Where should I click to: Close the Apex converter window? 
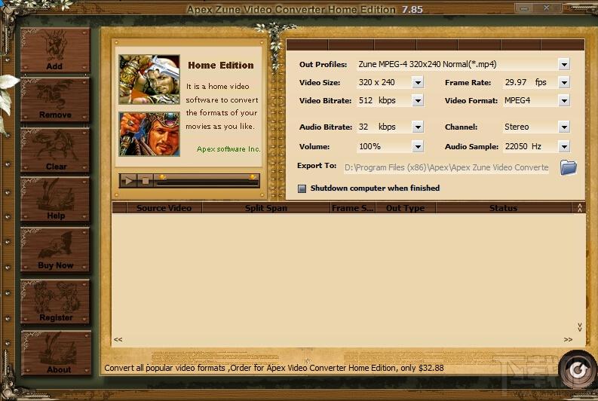[547, 8]
